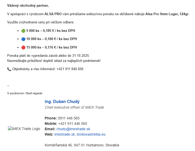
Task: Visit the imextrade.sk website link
Action: tap(65, 134)
